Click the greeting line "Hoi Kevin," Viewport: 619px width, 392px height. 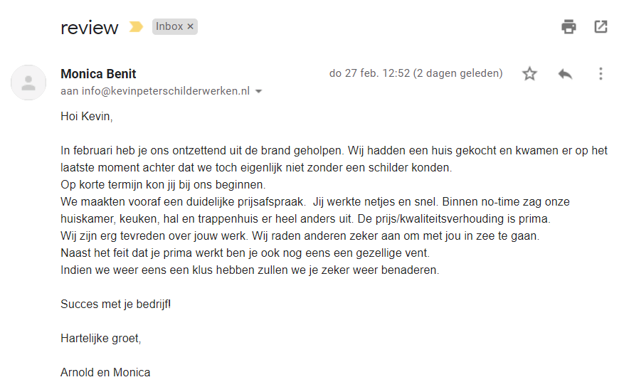[x=87, y=116]
